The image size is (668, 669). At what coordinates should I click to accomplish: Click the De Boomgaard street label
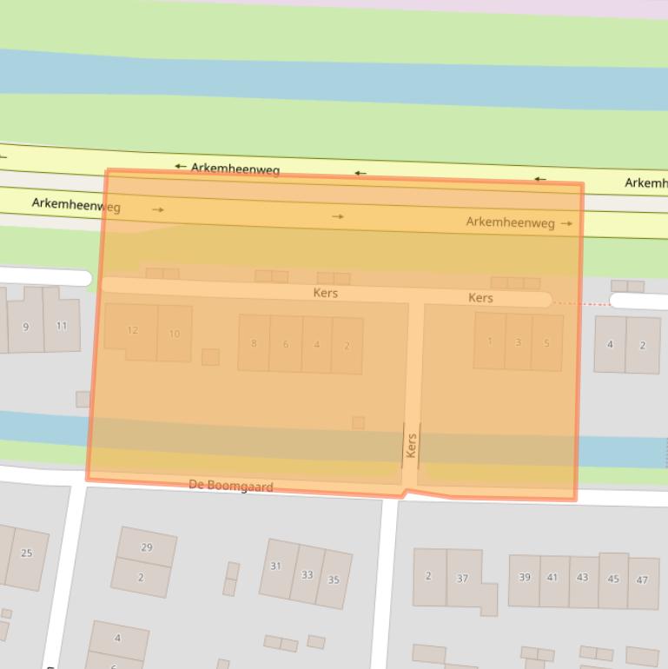pyautogui.click(x=230, y=486)
